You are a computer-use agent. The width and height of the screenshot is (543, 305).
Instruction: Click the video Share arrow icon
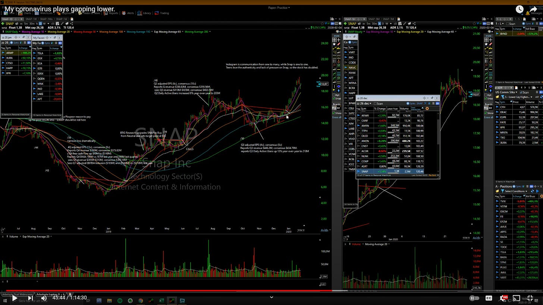534,9
